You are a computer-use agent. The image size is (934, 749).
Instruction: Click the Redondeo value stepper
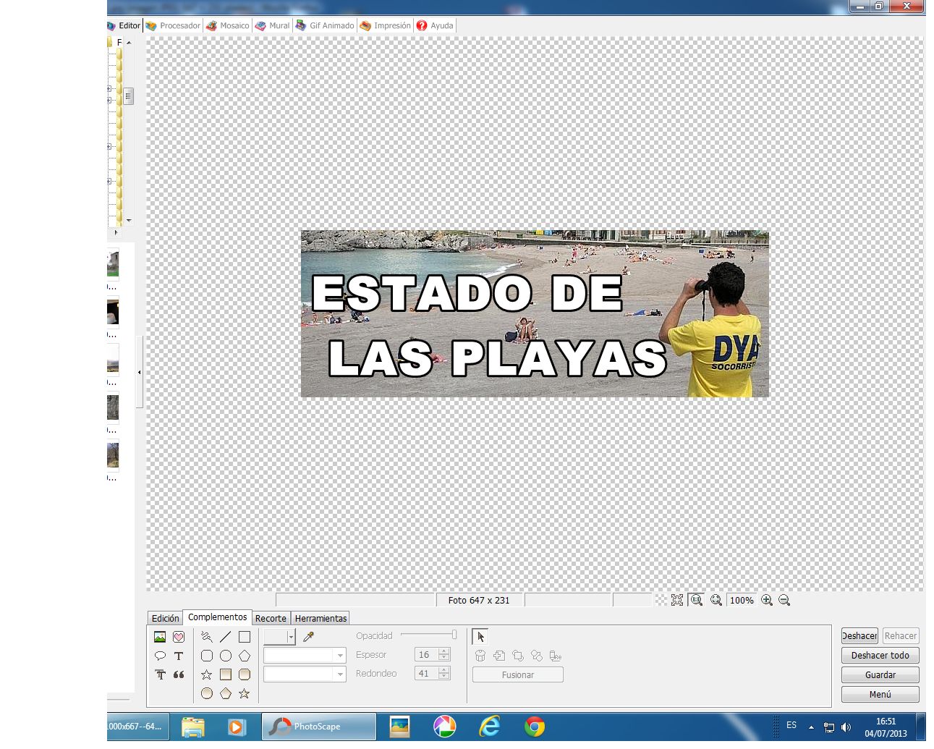coord(444,674)
